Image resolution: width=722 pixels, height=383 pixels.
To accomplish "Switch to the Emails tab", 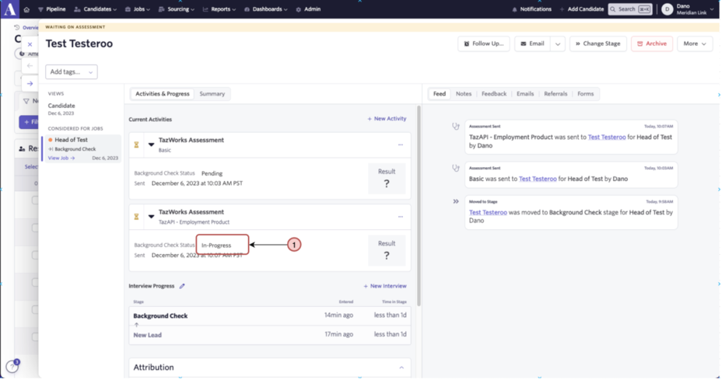I will tap(525, 94).
